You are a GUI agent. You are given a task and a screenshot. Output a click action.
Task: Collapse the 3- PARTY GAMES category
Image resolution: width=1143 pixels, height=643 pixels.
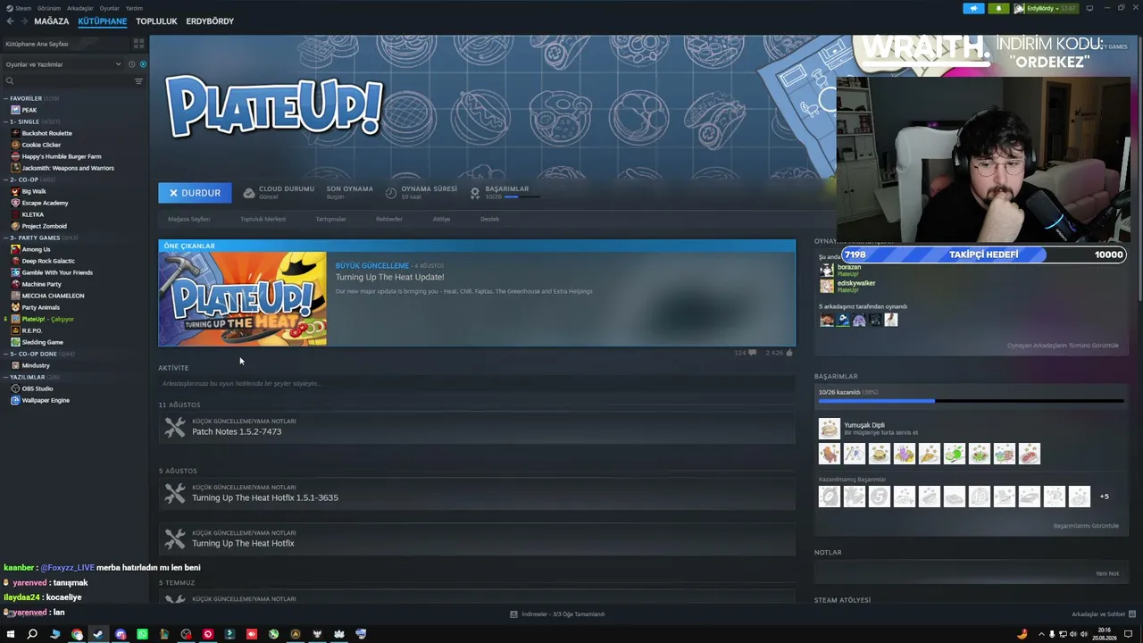click(x=5, y=238)
